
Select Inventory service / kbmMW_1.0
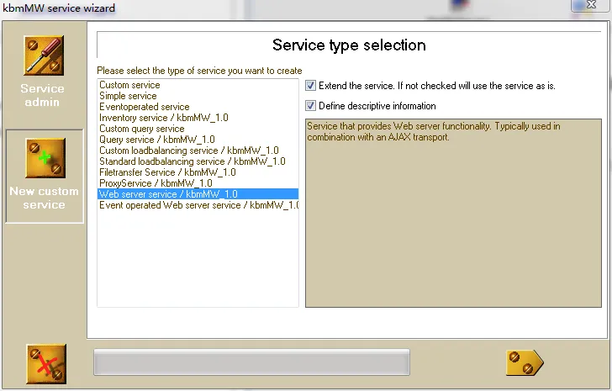(x=198, y=118)
